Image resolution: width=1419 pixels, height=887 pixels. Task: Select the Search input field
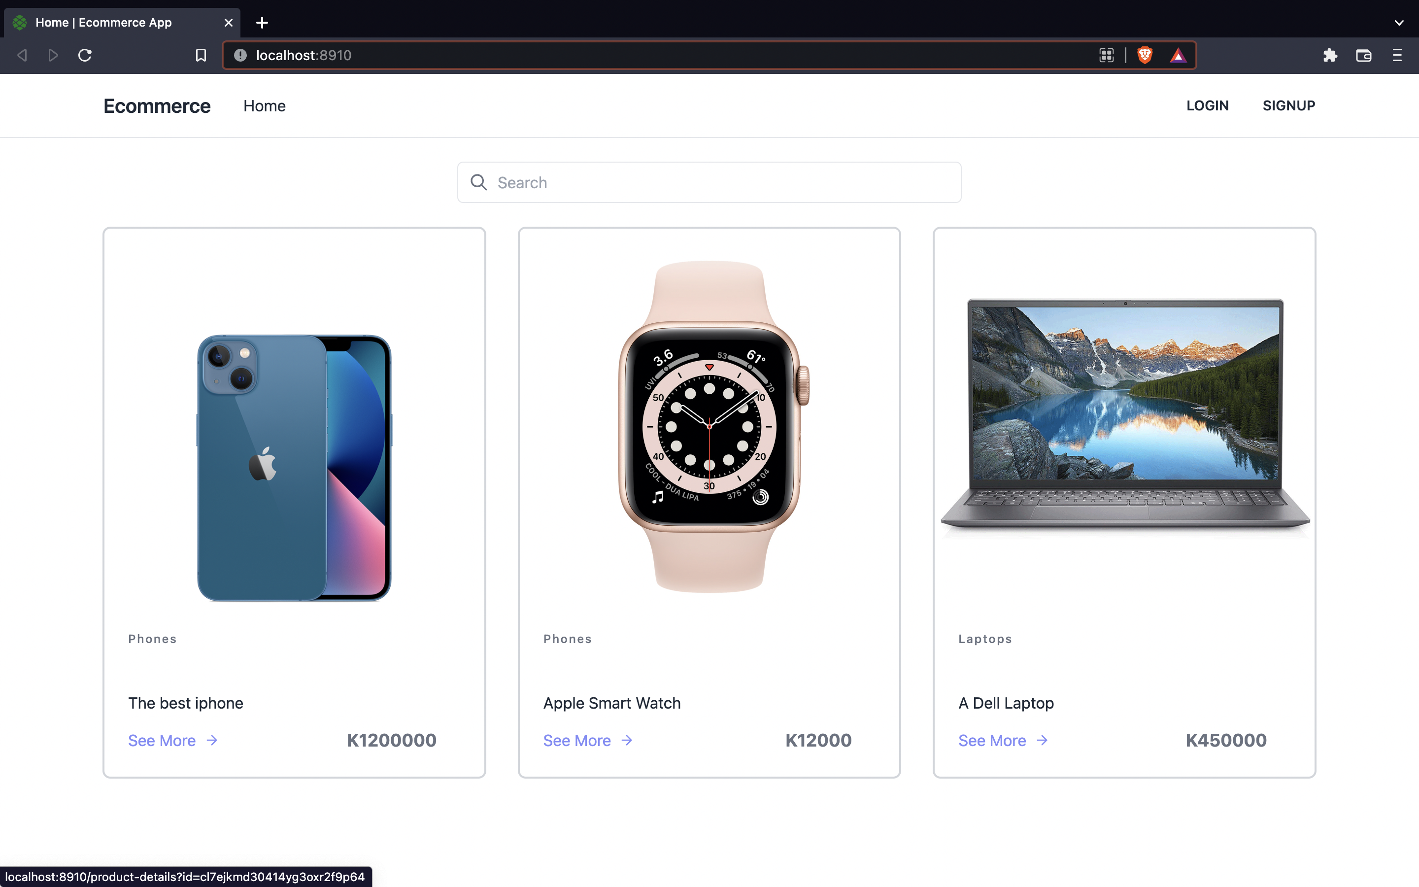[709, 182]
